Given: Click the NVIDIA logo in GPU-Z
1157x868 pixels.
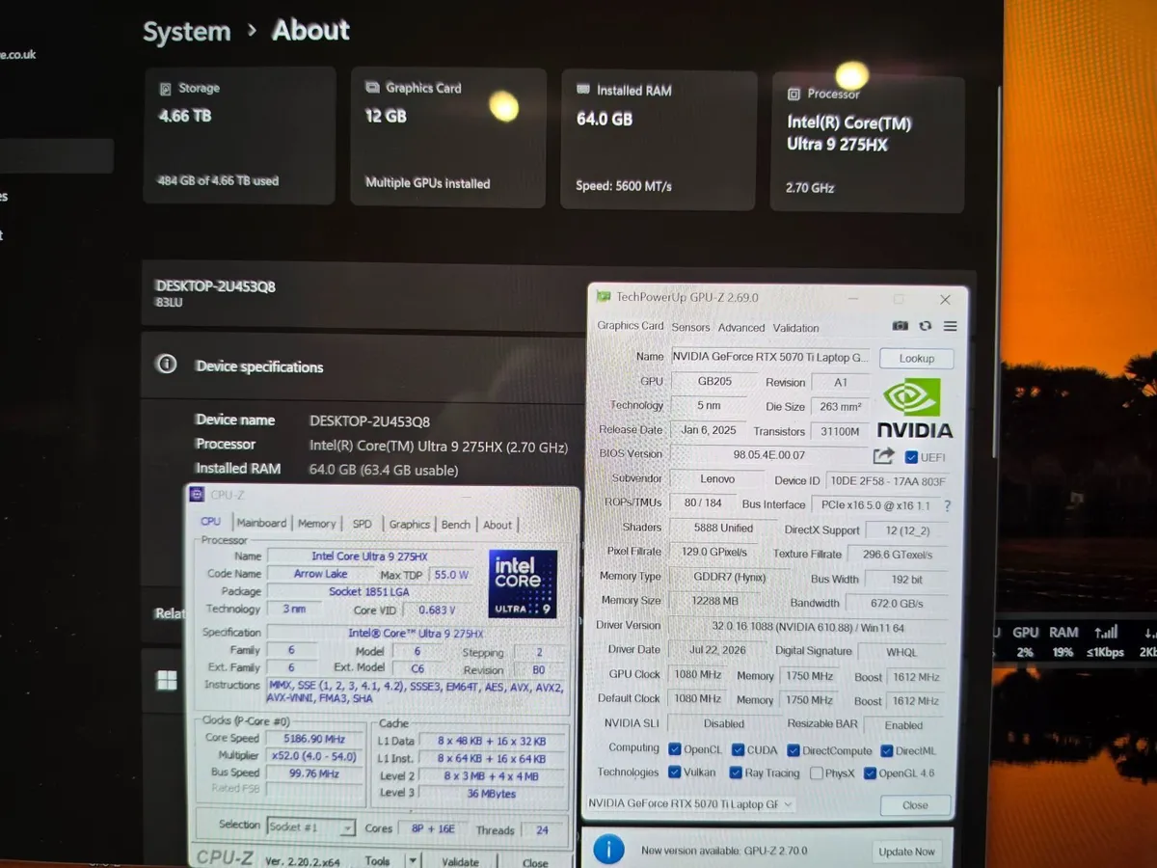Looking at the screenshot, I should (x=914, y=409).
